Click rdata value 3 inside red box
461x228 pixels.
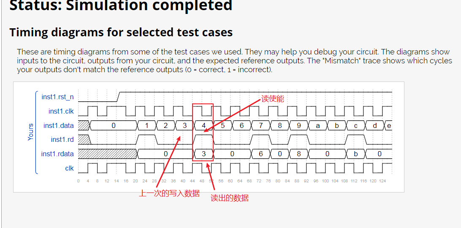pyautogui.click(x=204, y=154)
